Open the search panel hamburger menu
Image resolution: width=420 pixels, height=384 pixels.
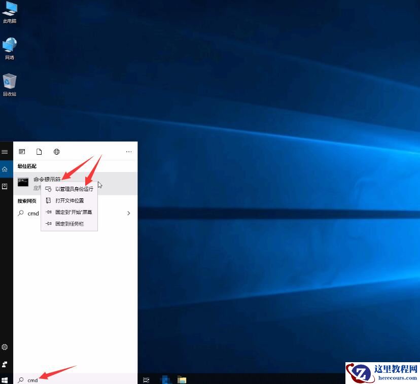click(5, 151)
